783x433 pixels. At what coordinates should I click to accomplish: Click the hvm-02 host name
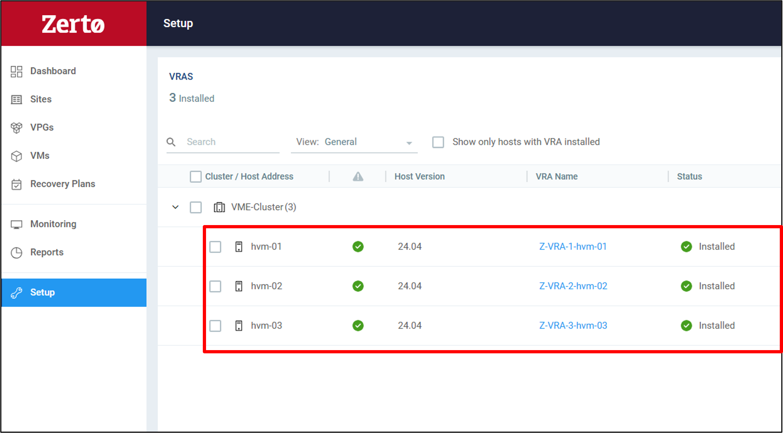pos(266,286)
